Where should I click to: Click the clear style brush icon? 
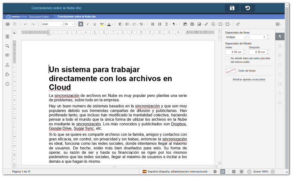(x=238, y=24)
